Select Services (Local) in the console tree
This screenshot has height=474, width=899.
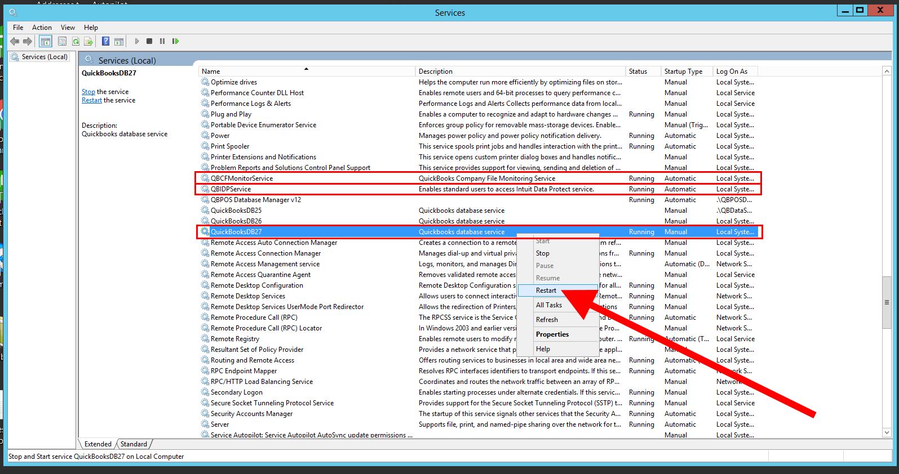pyautogui.click(x=45, y=57)
